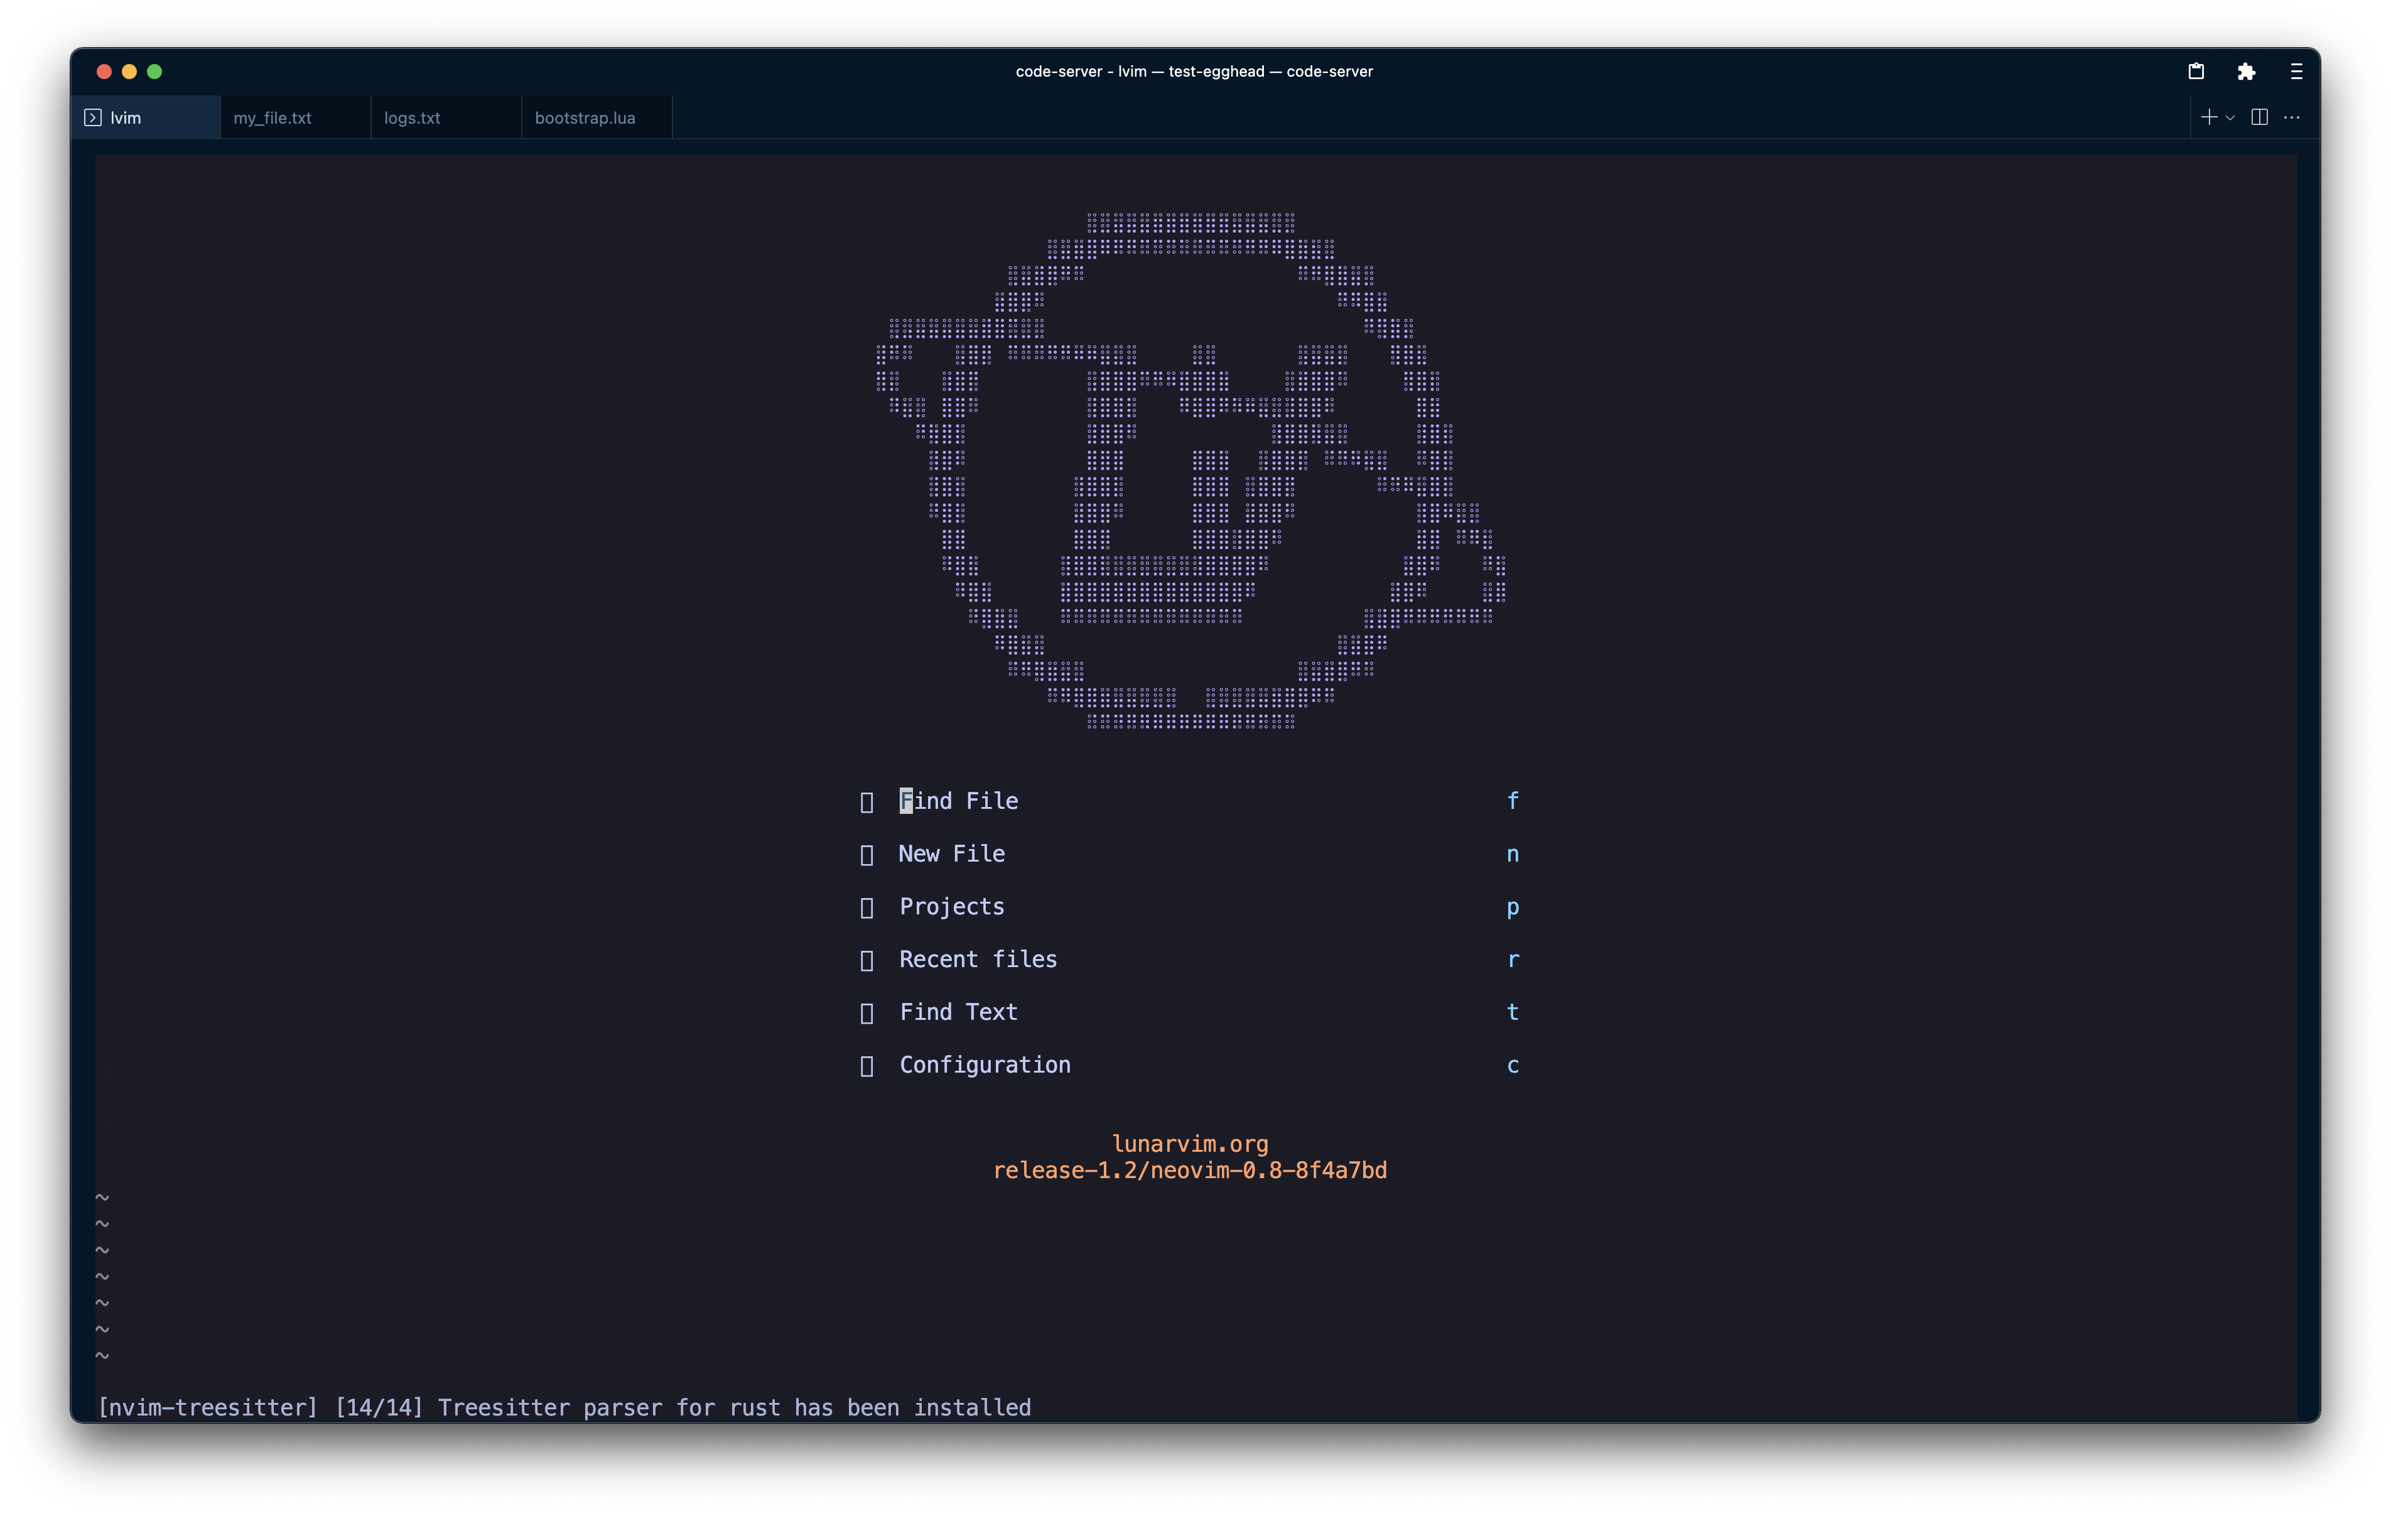This screenshot has height=1516, width=2391.
Task: Switch to the logs.txt terminal tab
Action: (x=412, y=117)
